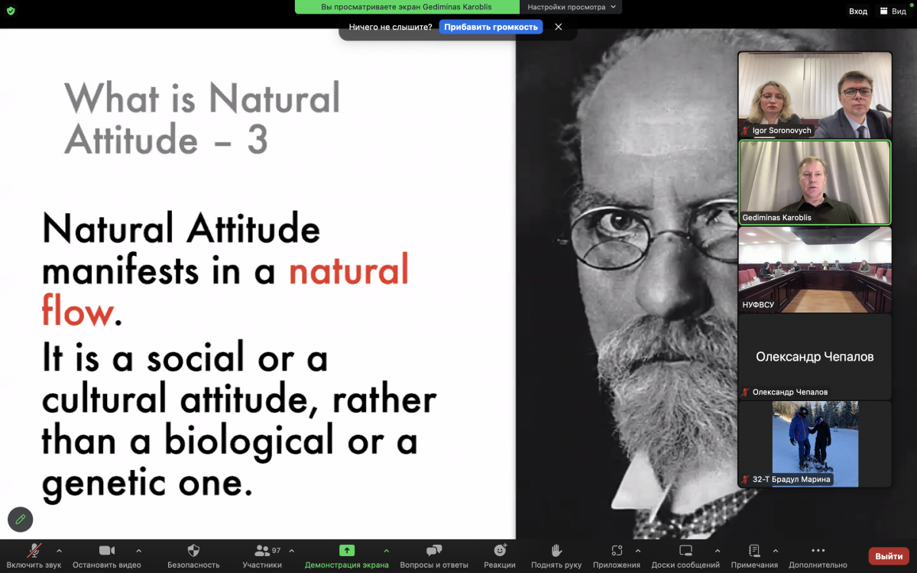Open Participants (Участники) panel

tap(262, 551)
